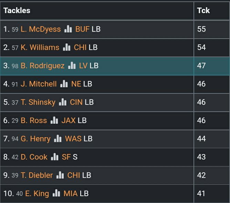The height and width of the screenshot is (203, 230).
Task: Click the Tck column header
Action: (203, 10)
